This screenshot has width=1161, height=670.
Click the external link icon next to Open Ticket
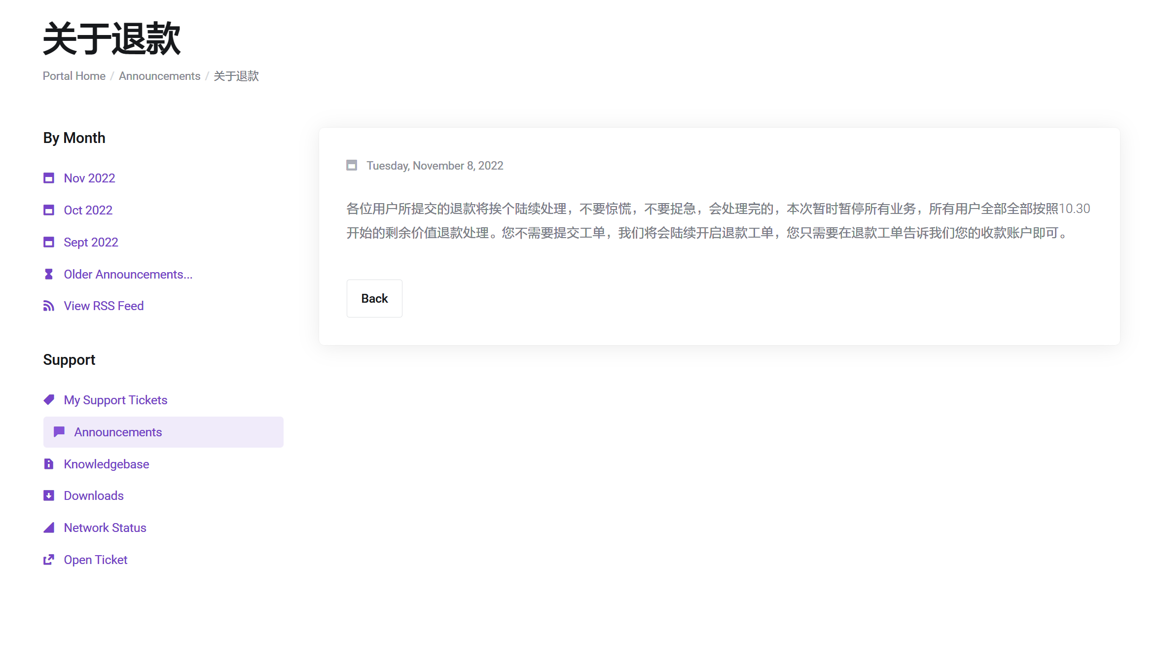pos(48,560)
